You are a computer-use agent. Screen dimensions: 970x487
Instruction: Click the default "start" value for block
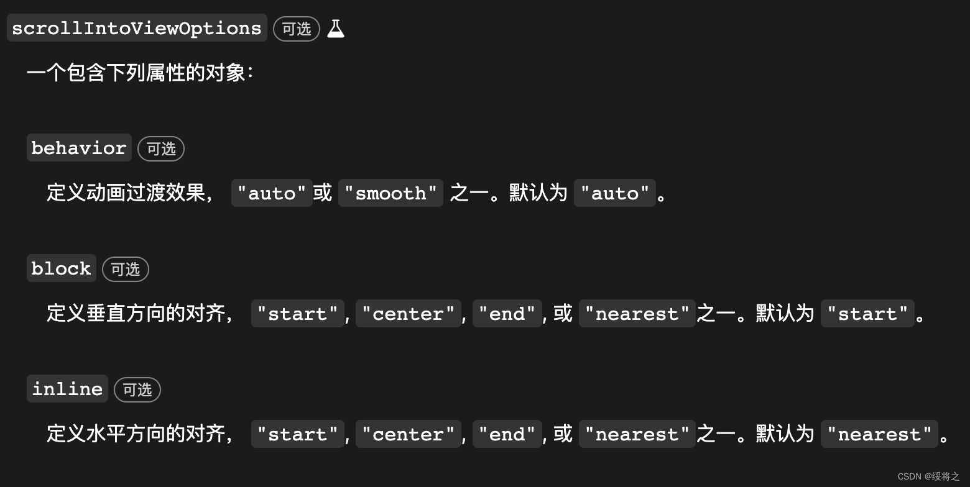click(867, 314)
